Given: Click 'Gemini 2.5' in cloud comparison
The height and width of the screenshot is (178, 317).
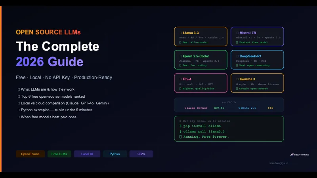Looking at the screenshot, I should click(x=247, y=108).
